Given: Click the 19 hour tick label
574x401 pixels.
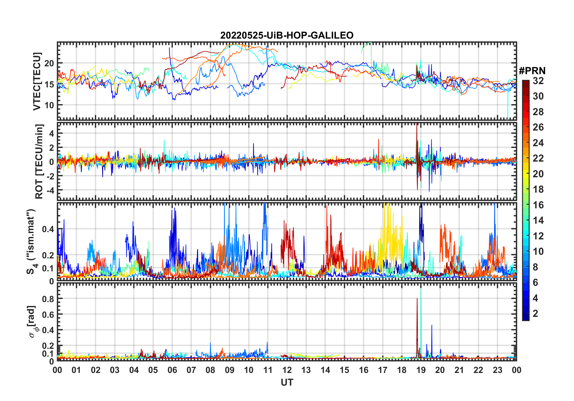Looking at the screenshot, I should [421, 370].
